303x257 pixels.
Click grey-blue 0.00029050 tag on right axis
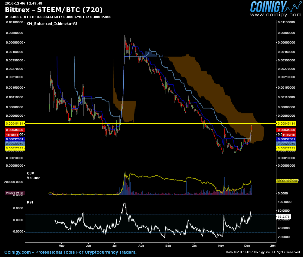coord(286,144)
